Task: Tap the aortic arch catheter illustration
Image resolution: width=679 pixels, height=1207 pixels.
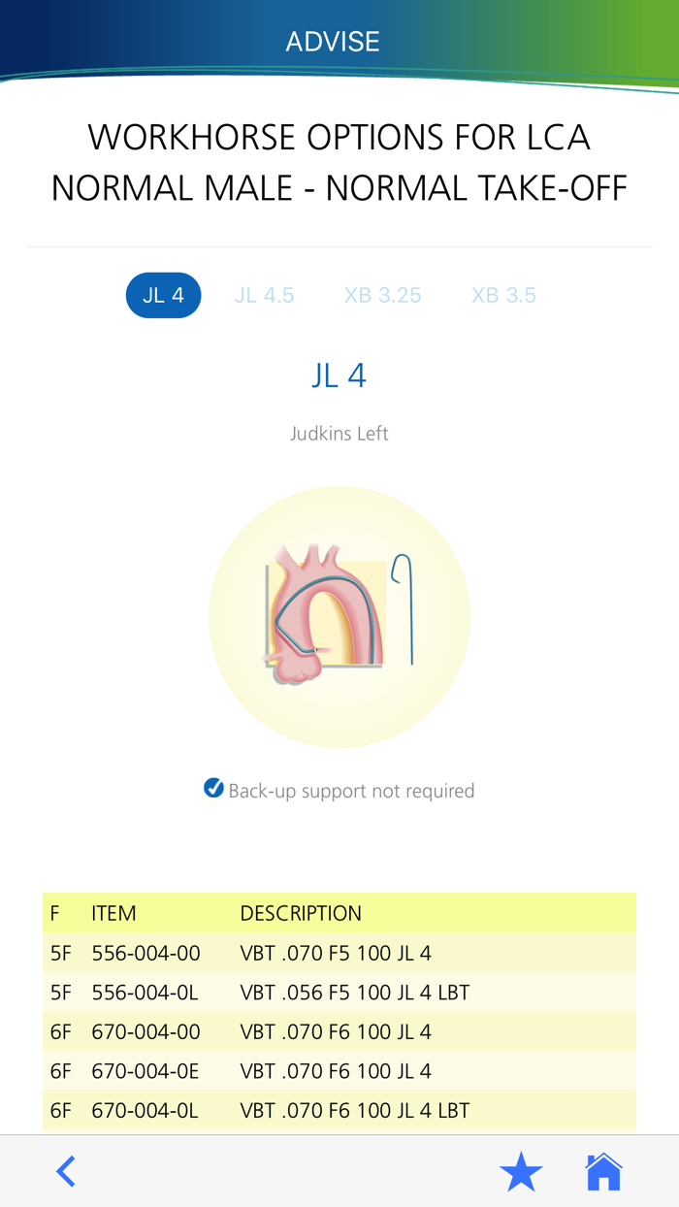Action: (339, 616)
